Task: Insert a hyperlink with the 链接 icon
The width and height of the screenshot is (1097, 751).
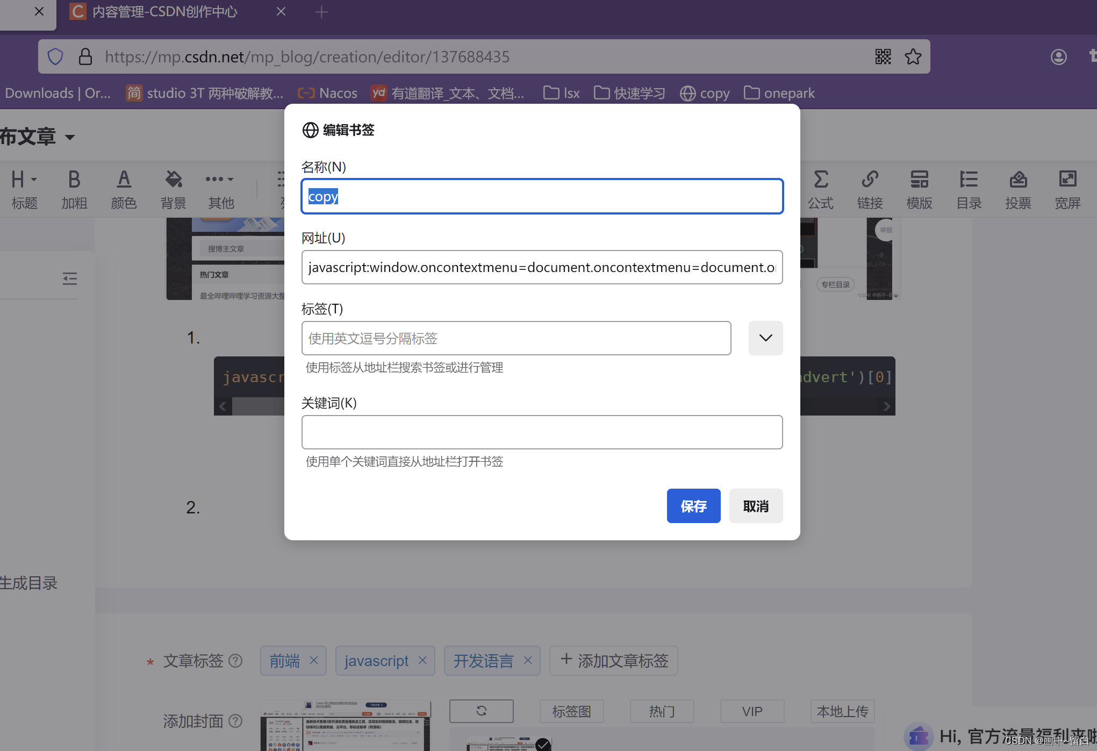Action: tap(869, 189)
